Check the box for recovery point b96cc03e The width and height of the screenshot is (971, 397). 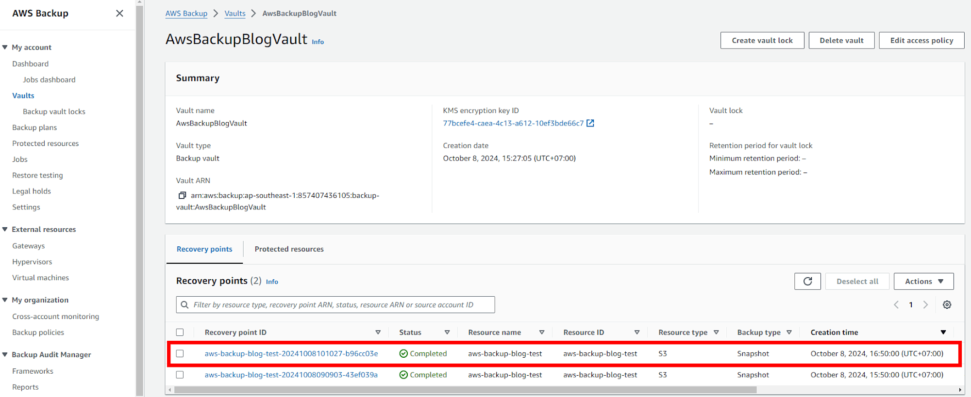180,354
